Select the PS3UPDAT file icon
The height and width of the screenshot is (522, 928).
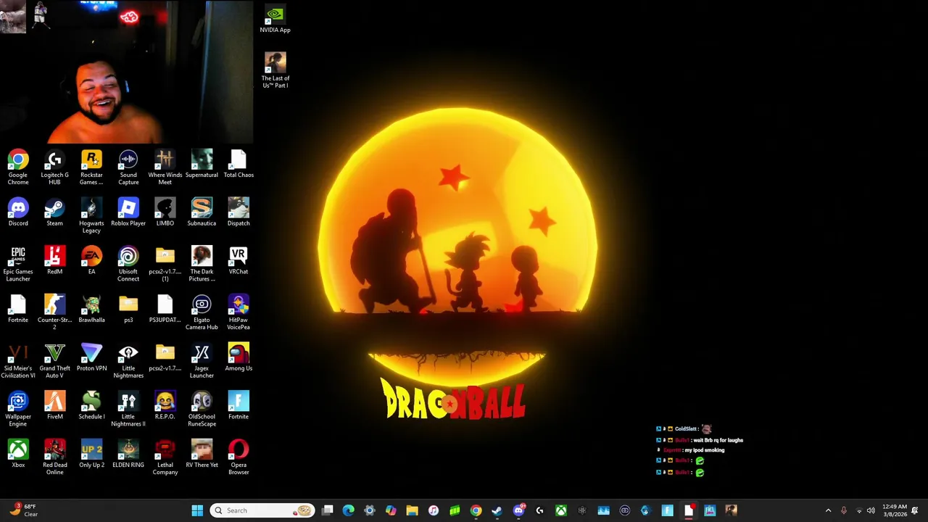pyautogui.click(x=165, y=310)
